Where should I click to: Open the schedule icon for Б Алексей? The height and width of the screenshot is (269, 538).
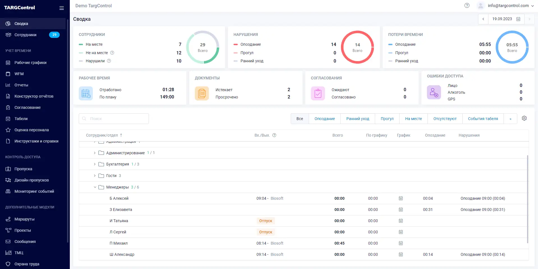tap(401, 198)
